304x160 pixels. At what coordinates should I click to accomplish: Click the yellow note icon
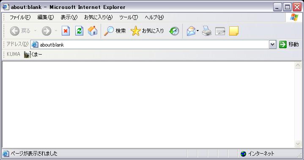234,31
